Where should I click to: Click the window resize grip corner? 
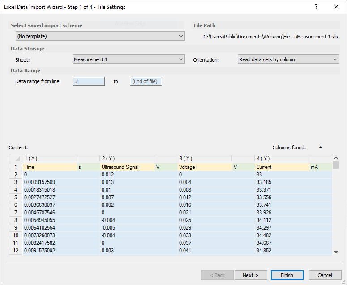coord(344,282)
